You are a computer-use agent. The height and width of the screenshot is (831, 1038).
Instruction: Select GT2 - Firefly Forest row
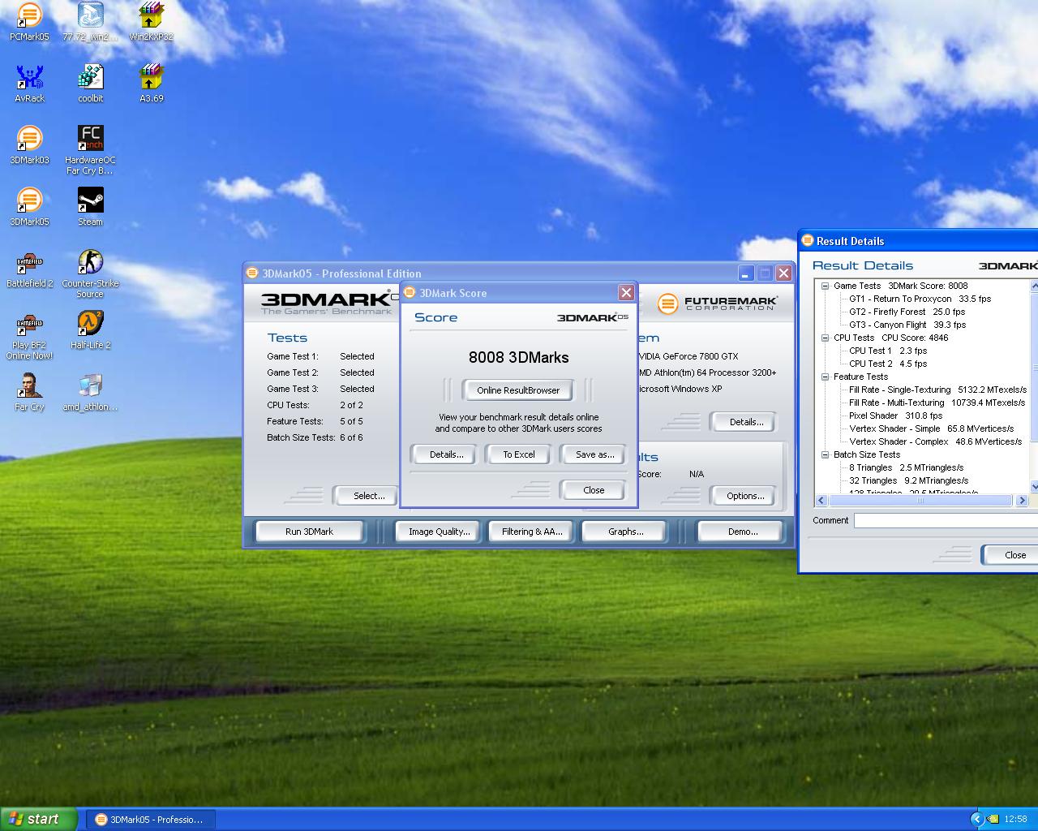tap(907, 312)
